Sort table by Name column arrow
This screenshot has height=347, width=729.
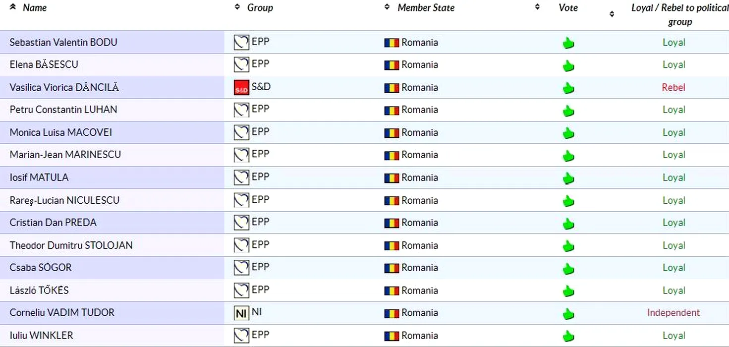pos(13,7)
